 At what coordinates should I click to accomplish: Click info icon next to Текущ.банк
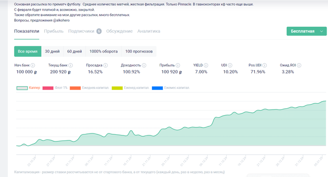70,65
